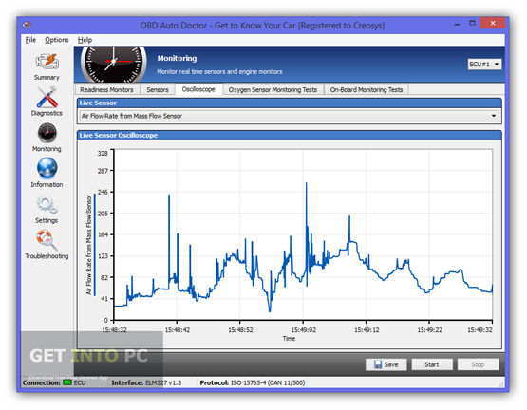Screen dimensions: 527x410
Task: Switch to the Readiness Monitors tab
Action: [106, 90]
